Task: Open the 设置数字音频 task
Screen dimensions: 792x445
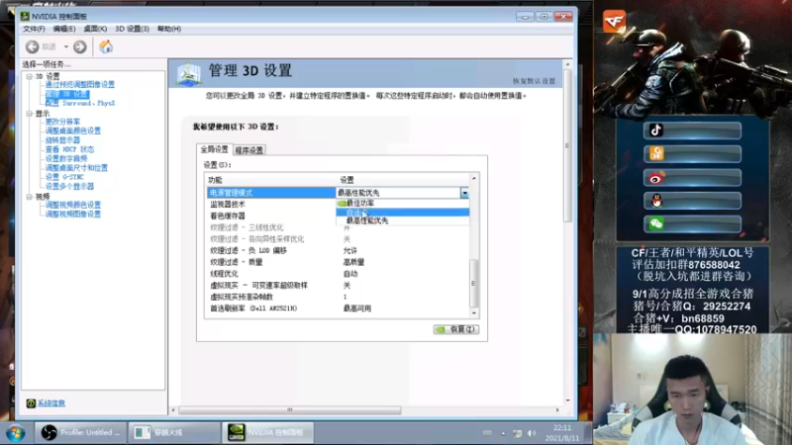Action: 66,158
